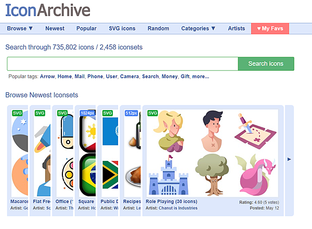Expand the Categories dropdown menu
Screen dimensions: 312x229
(x=198, y=29)
